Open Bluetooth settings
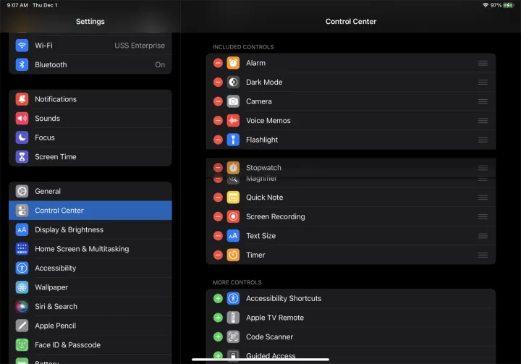 click(x=90, y=64)
